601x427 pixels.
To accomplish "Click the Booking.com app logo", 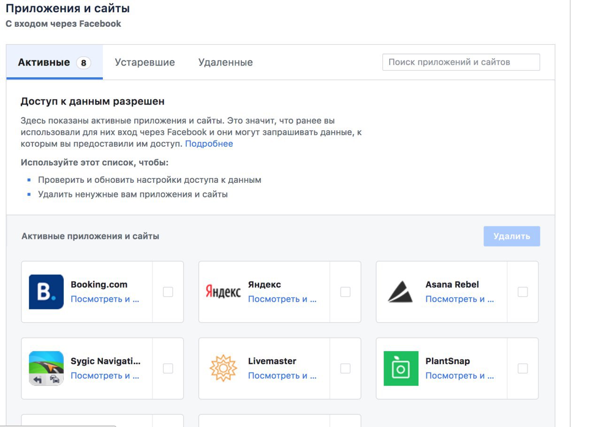I will click(x=46, y=292).
